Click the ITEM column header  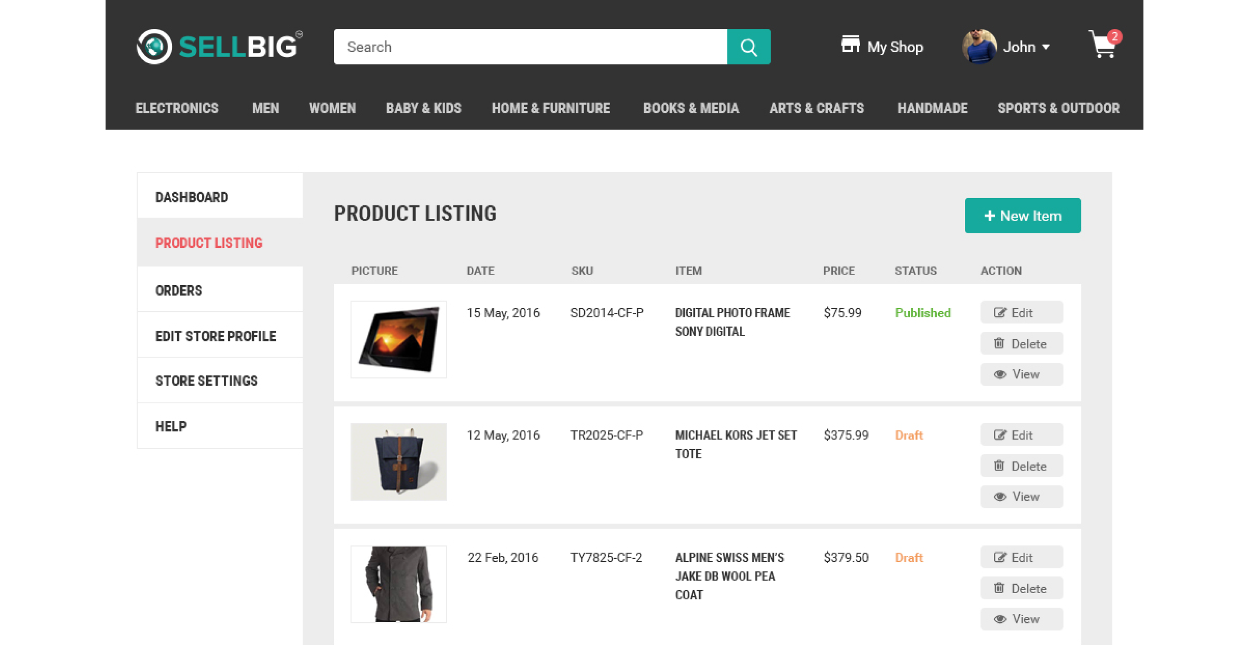(x=688, y=271)
